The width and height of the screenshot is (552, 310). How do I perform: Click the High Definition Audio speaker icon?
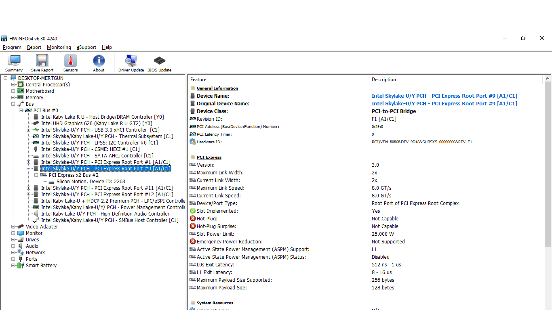(x=36, y=214)
